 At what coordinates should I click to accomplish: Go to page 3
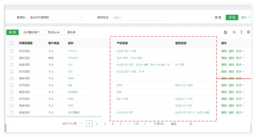click(x=105, y=124)
